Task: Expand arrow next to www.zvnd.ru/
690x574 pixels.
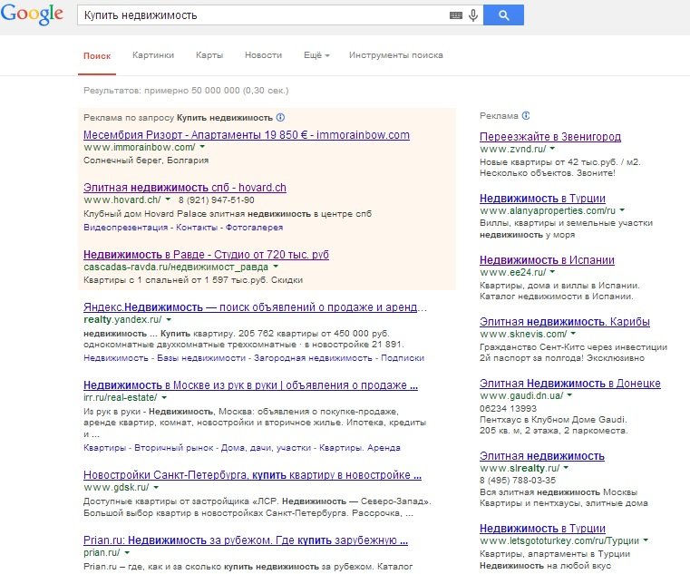Action: pos(552,149)
